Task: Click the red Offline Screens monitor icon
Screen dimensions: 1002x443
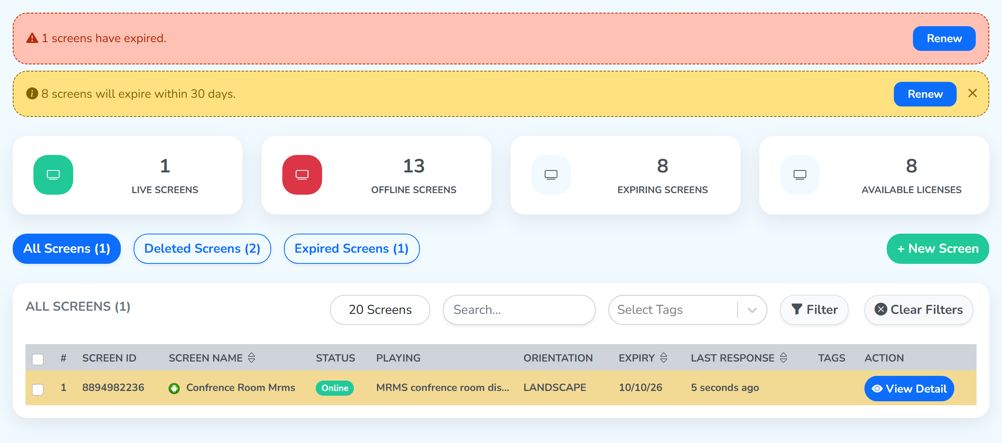Action: point(302,175)
